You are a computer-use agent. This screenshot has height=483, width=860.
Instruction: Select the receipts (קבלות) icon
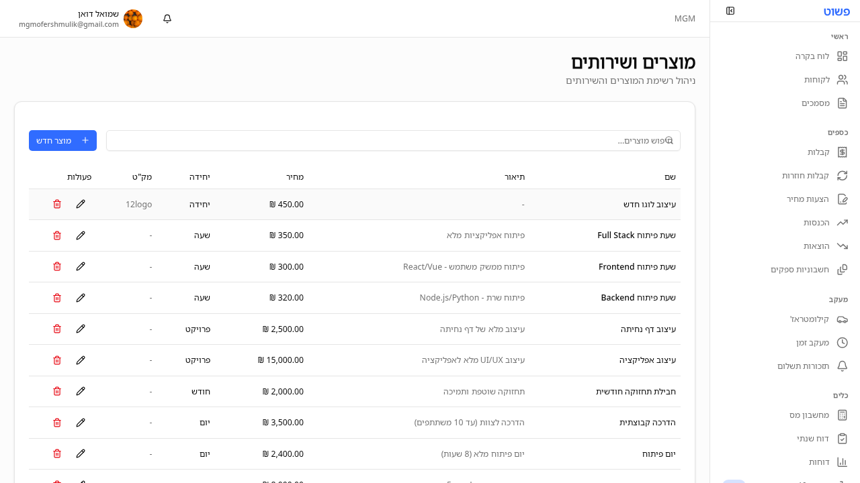pos(843,152)
